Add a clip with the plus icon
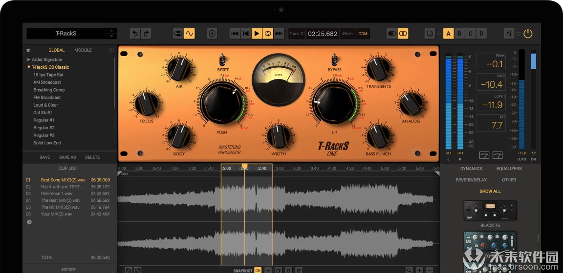Image resolution: width=563 pixels, height=273 pixels. (29, 222)
